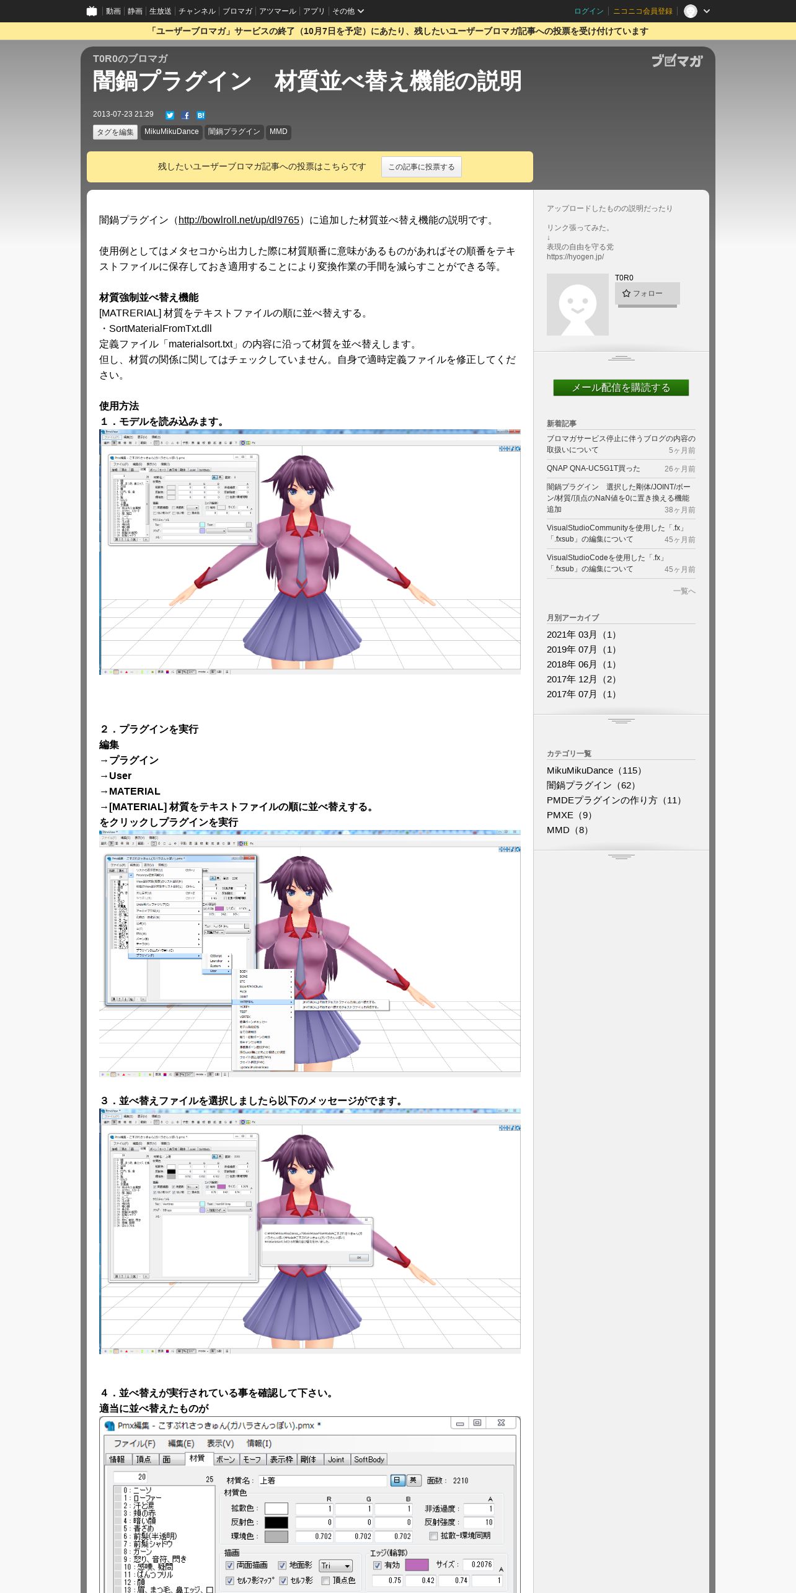Open VisualStudioCommunity .fx article link
Image resolution: width=796 pixels, height=1593 pixels.
coord(616,533)
